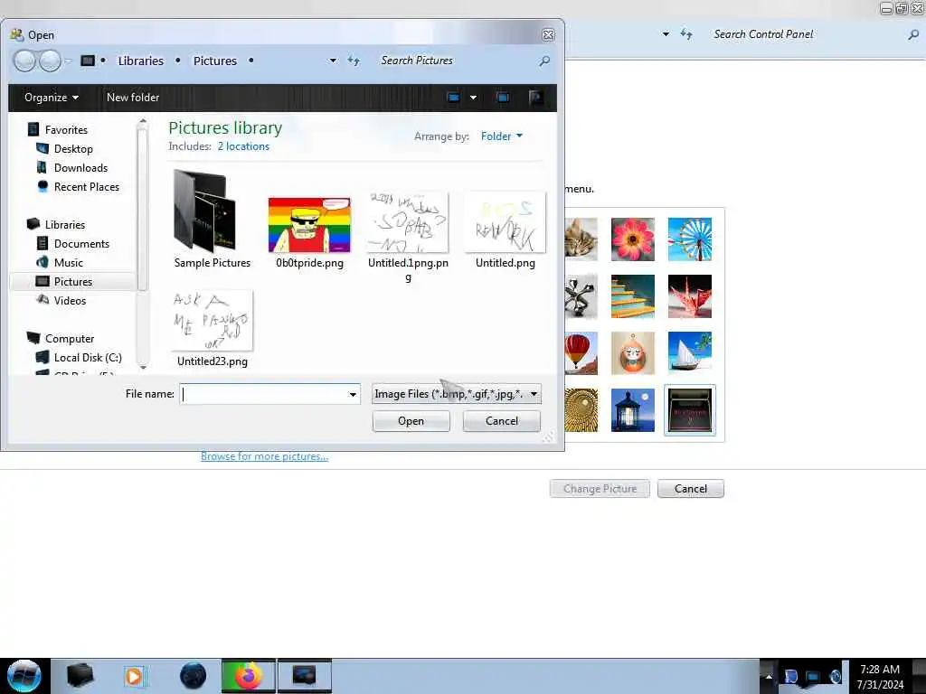Click the Control Panel search magnifier
This screenshot has height=694, width=926.
pyautogui.click(x=913, y=35)
